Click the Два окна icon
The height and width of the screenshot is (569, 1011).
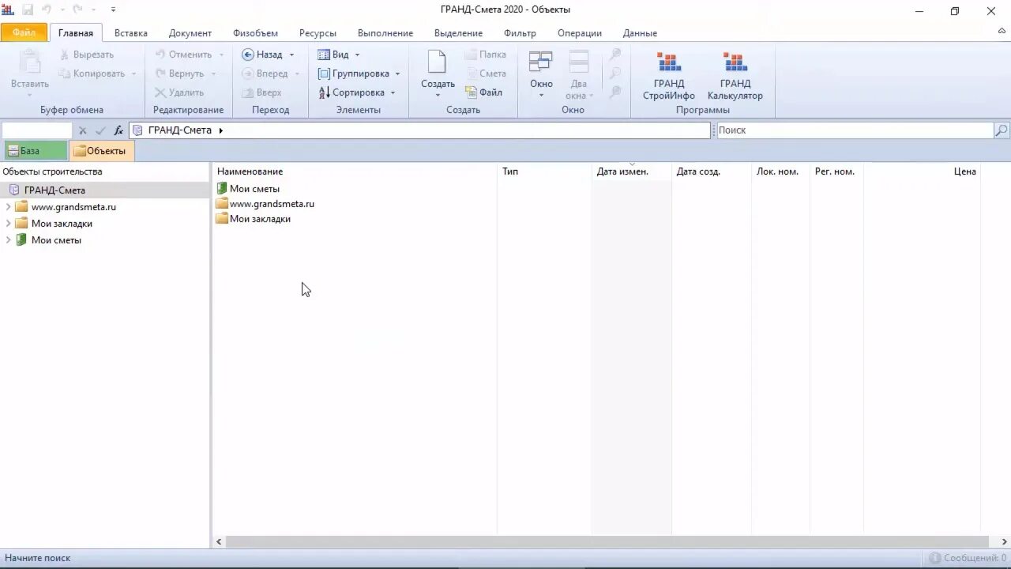point(579,62)
